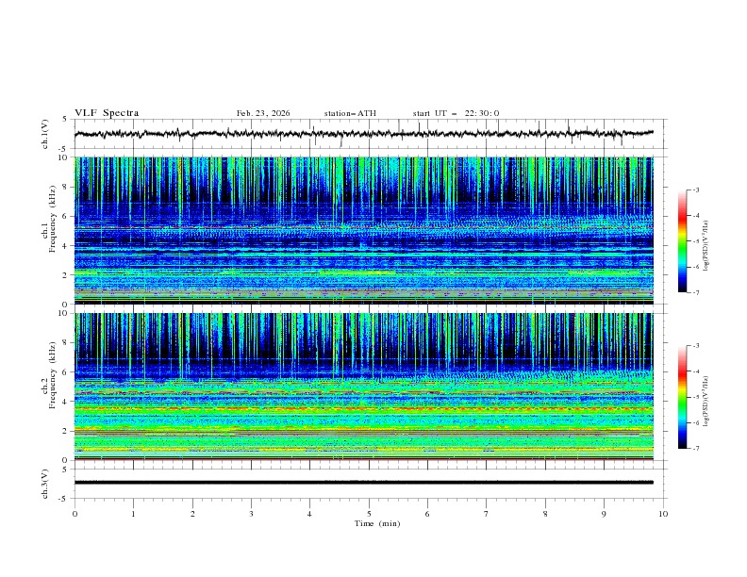The image size is (747, 577).
Task: Click the 2 minute tick label on time axis
Action: (192, 514)
